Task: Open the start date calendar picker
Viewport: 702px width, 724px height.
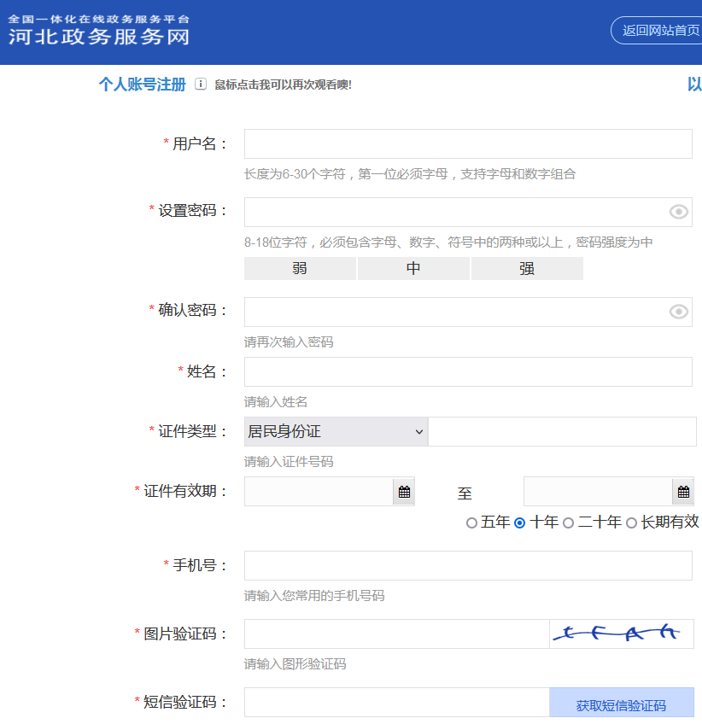Action: click(402, 491)
